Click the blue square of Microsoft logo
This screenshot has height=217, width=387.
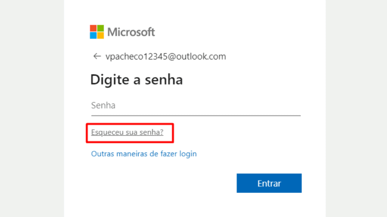(x=93, y=35)
